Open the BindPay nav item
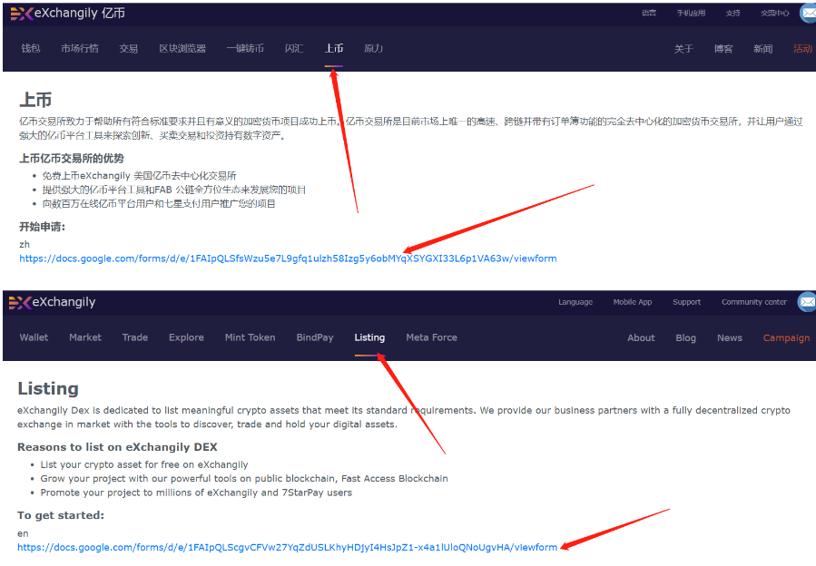Screen dimensions: 816x566 315,337
